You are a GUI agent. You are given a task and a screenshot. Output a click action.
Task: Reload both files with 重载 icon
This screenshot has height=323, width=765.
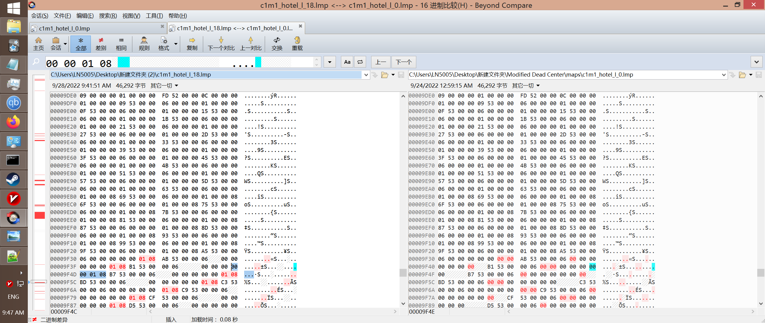click(x=297, y=44)
